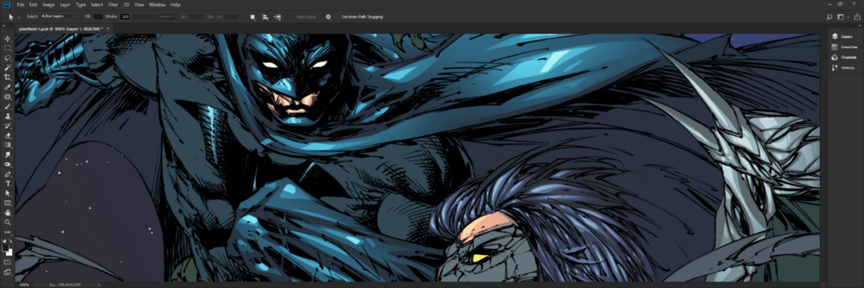Screen dimensions: 864x288
Task: Select the Rectangle shape tool
Action: [7, 203]
